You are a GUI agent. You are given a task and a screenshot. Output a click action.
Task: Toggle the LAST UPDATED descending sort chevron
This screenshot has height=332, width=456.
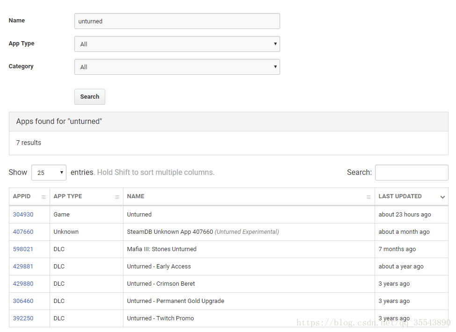442,197
